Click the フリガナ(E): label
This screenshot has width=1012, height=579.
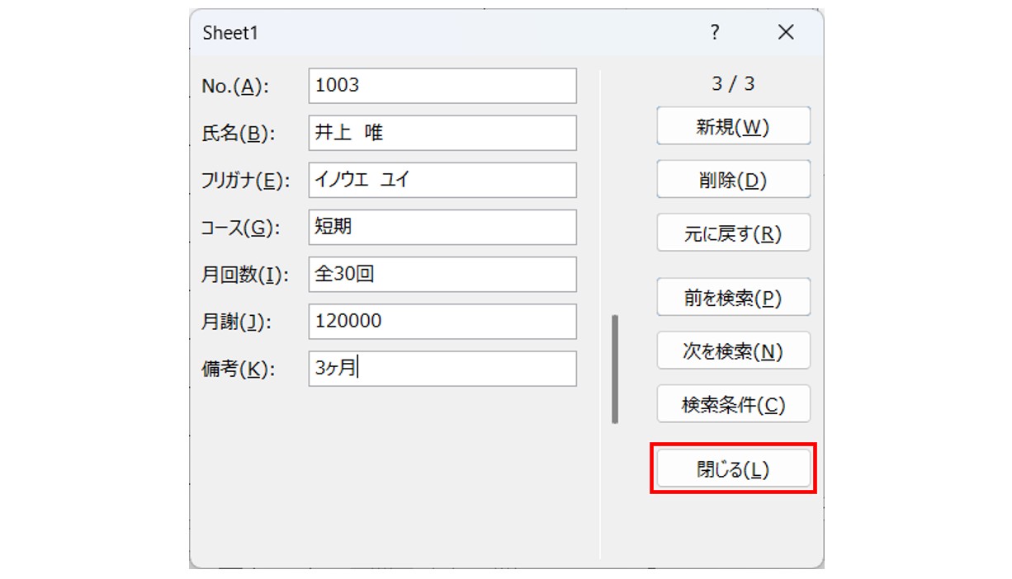tap(246, 181)
